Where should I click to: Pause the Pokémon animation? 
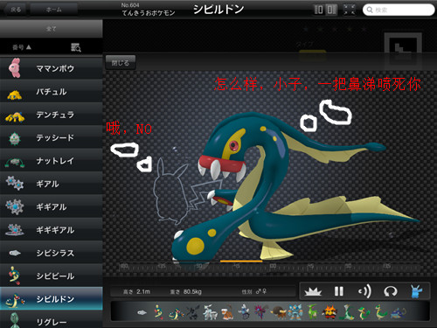coord(338,291)
